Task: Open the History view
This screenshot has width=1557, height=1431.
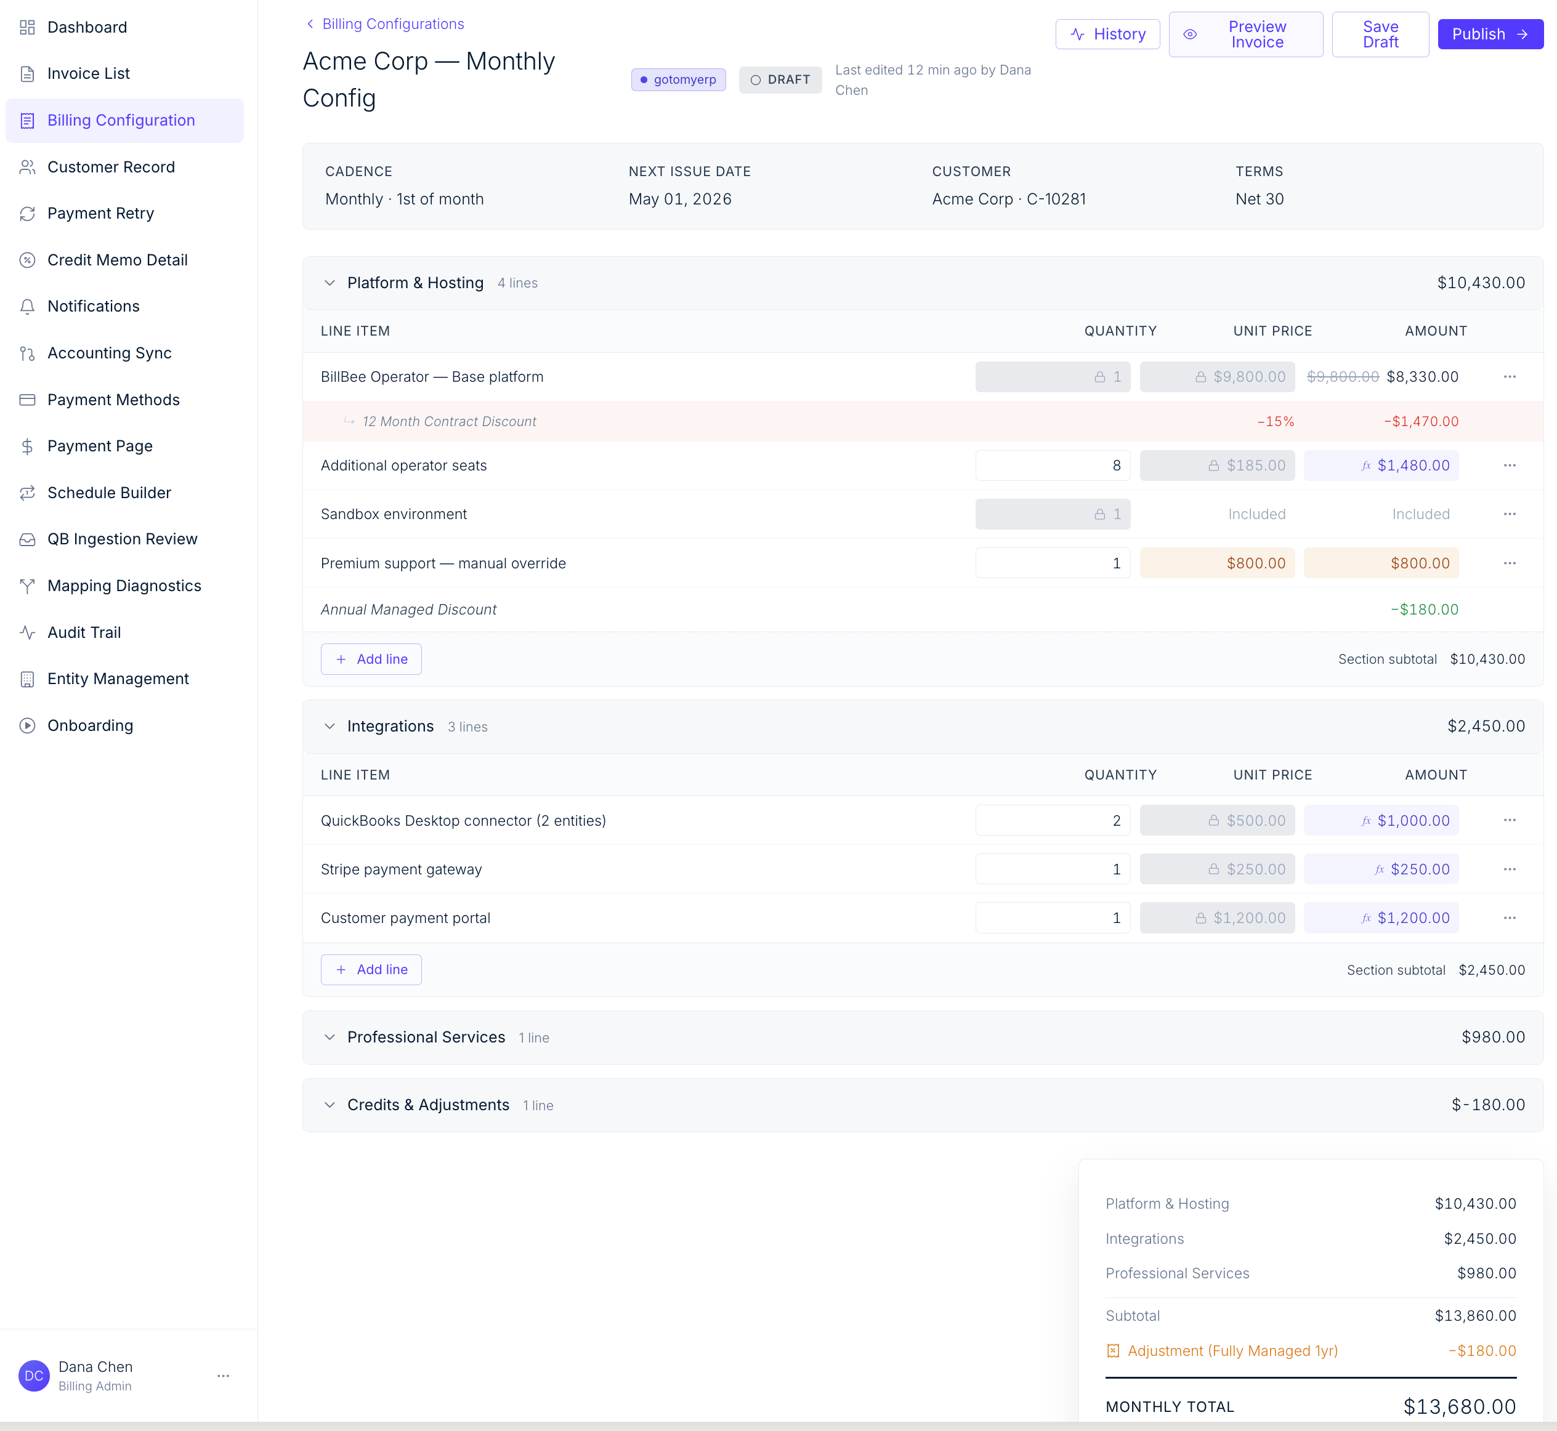Action: [x=1108, y=34]
